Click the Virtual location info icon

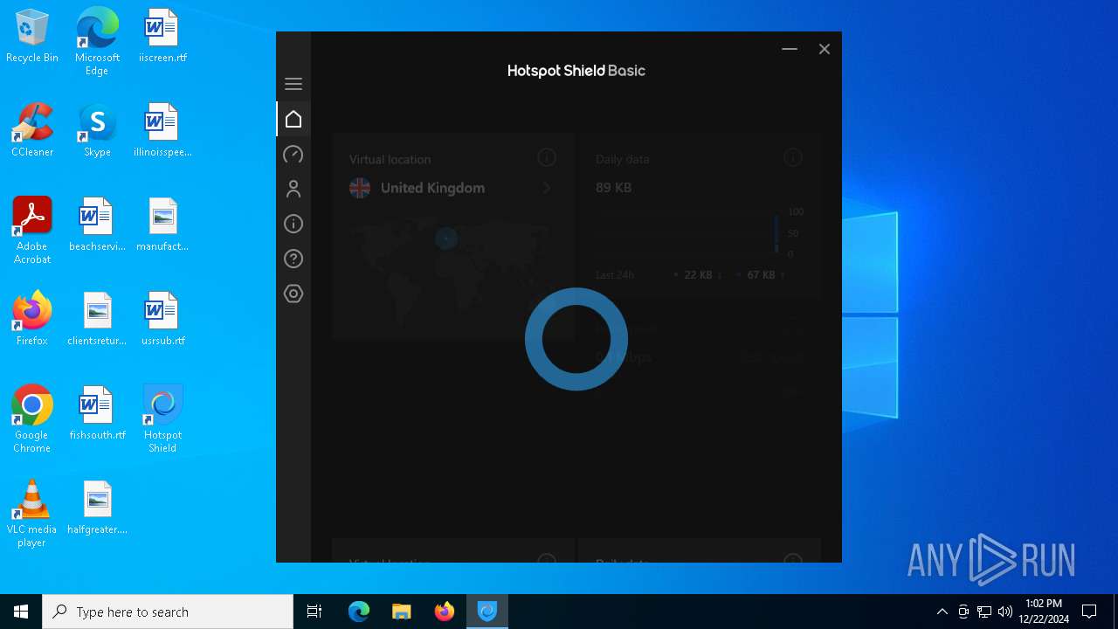(x=547, y=157)
